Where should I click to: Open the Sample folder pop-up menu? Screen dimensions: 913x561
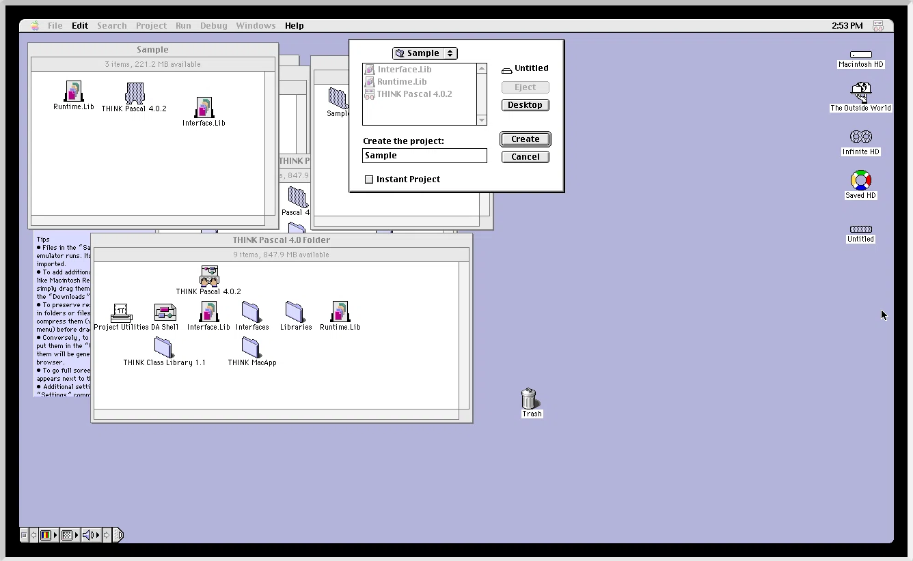(424, 53)
